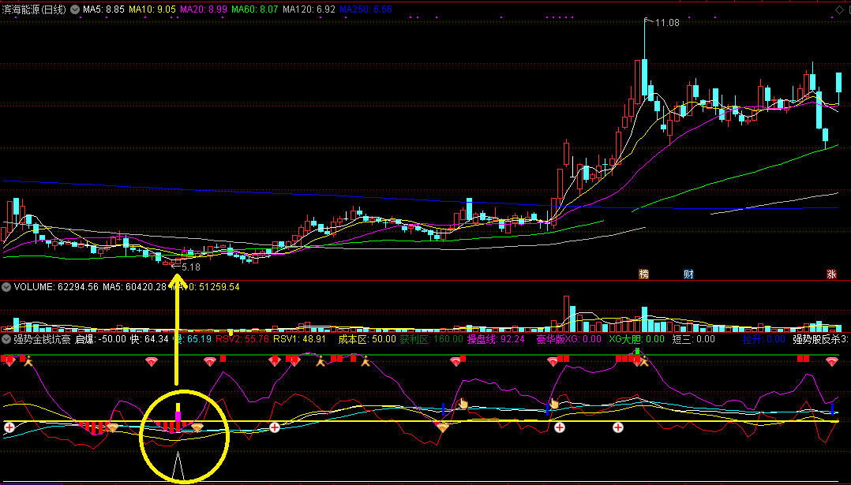Screen dimensions: 851x485
Task: Click the 强势股反杀3 indicator label
Action: click(x=820, y=340)
